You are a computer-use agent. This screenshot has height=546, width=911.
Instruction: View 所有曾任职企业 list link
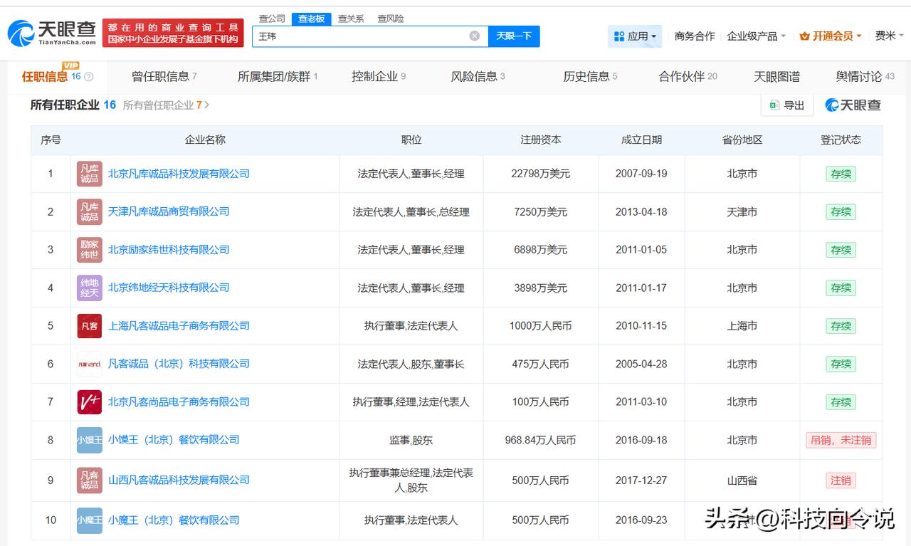tap(165, 105)
